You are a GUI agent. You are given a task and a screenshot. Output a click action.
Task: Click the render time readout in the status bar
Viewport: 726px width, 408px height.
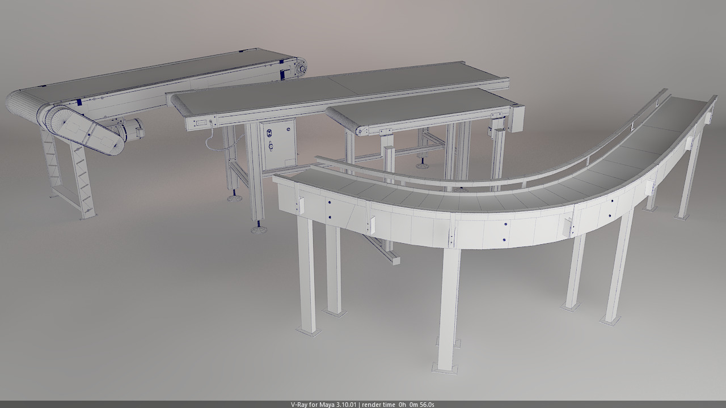[401, 405]
